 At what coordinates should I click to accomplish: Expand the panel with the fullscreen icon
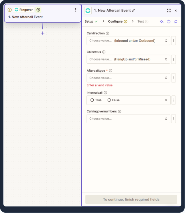(x=169, y=11)
